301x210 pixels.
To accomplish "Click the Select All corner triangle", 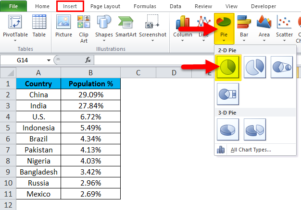I will pos(10,73).
